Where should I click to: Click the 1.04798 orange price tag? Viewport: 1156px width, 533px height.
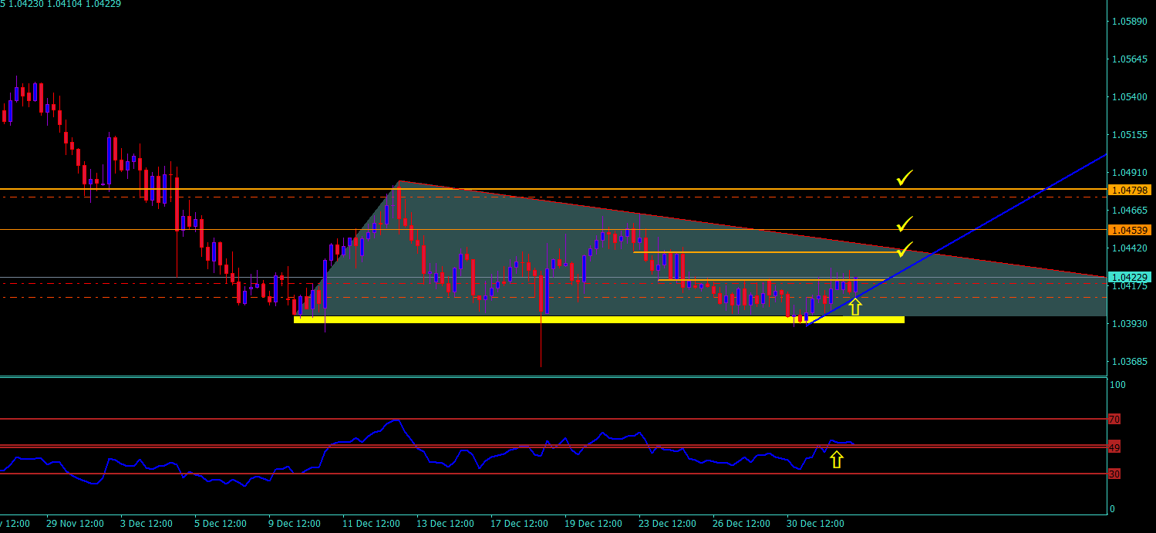[x=1129, y=190]
